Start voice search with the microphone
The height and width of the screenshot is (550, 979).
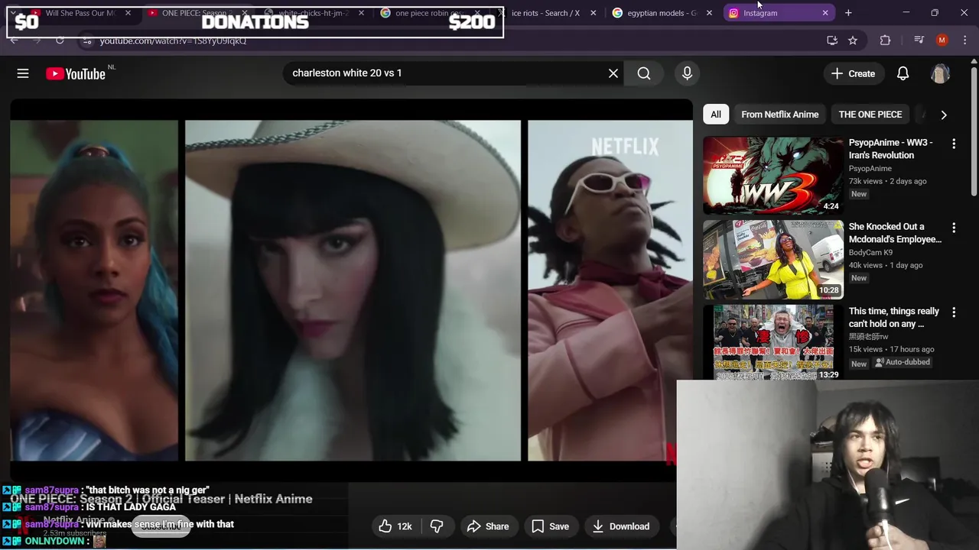687,73
